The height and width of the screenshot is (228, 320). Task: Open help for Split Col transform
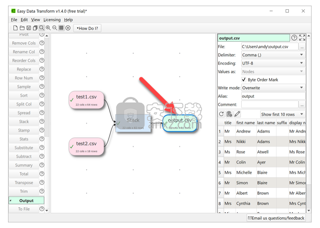pyautogui.click(x=42, y=104)
